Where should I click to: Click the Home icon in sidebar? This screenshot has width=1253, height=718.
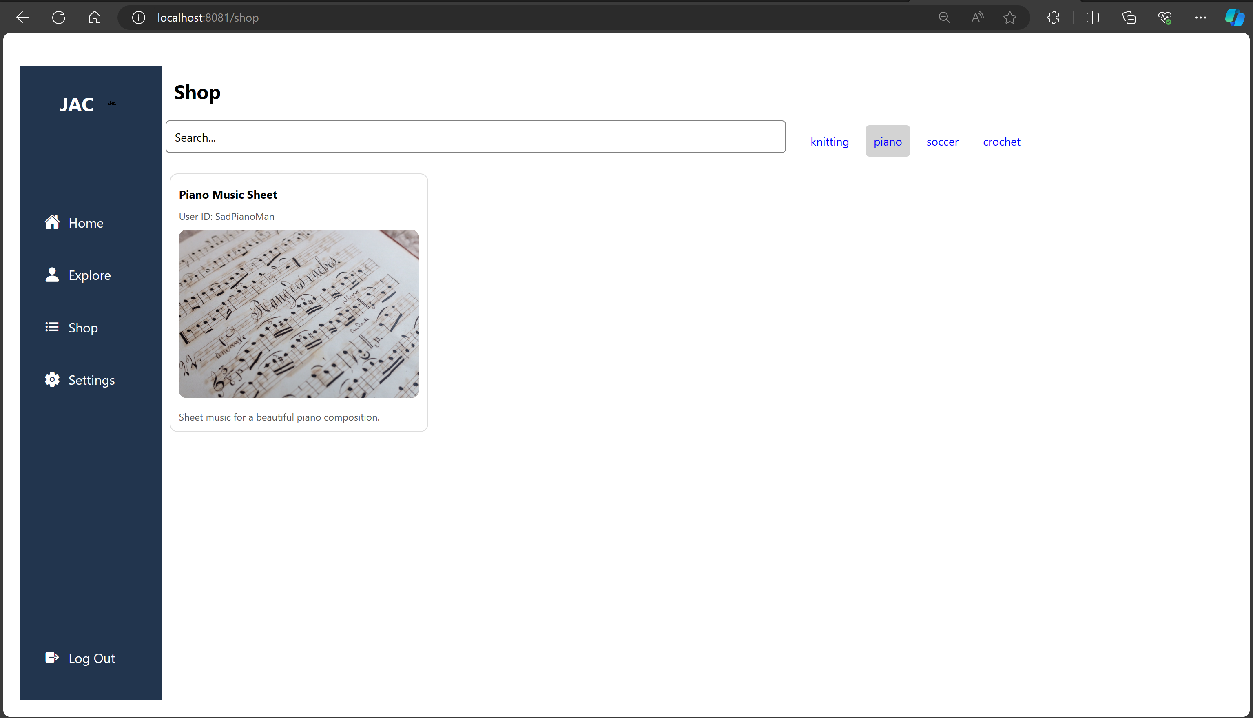click(x=52, y=222)
